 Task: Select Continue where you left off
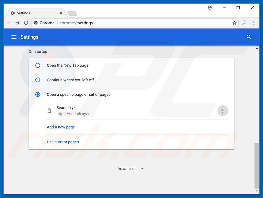coord(38,80)
